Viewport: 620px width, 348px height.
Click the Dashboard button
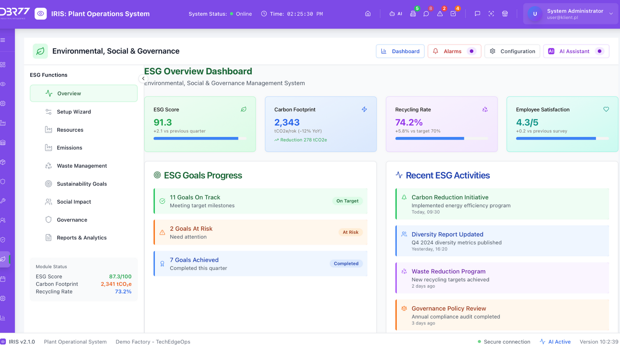coord(400,51)
